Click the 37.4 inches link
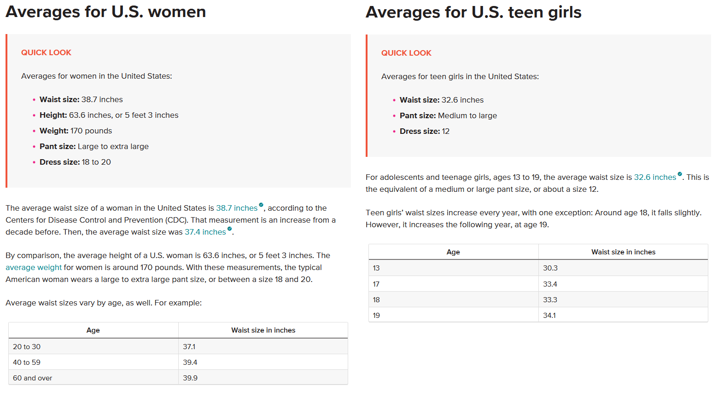The height and width of the screenshot is (414, 718). pos(205,232)
